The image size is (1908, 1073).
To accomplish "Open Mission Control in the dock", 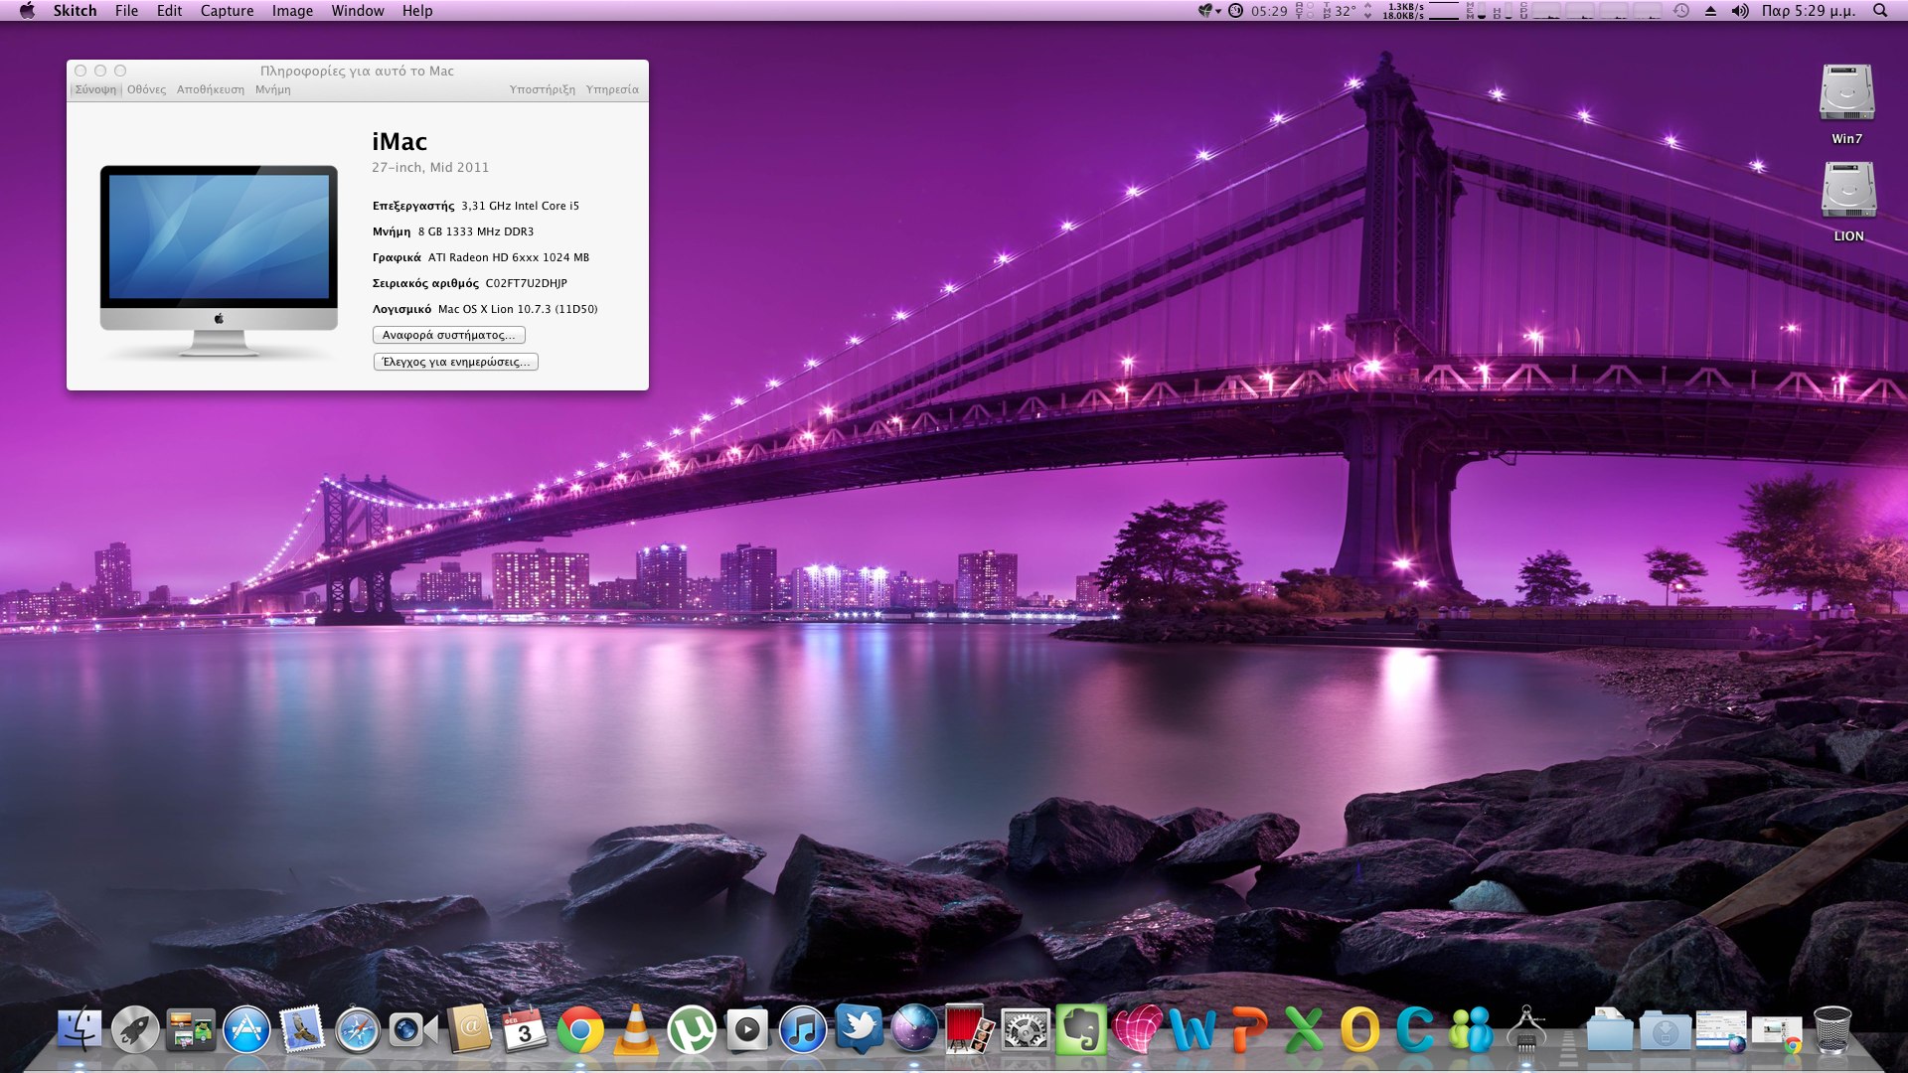I will point(191,1030).
